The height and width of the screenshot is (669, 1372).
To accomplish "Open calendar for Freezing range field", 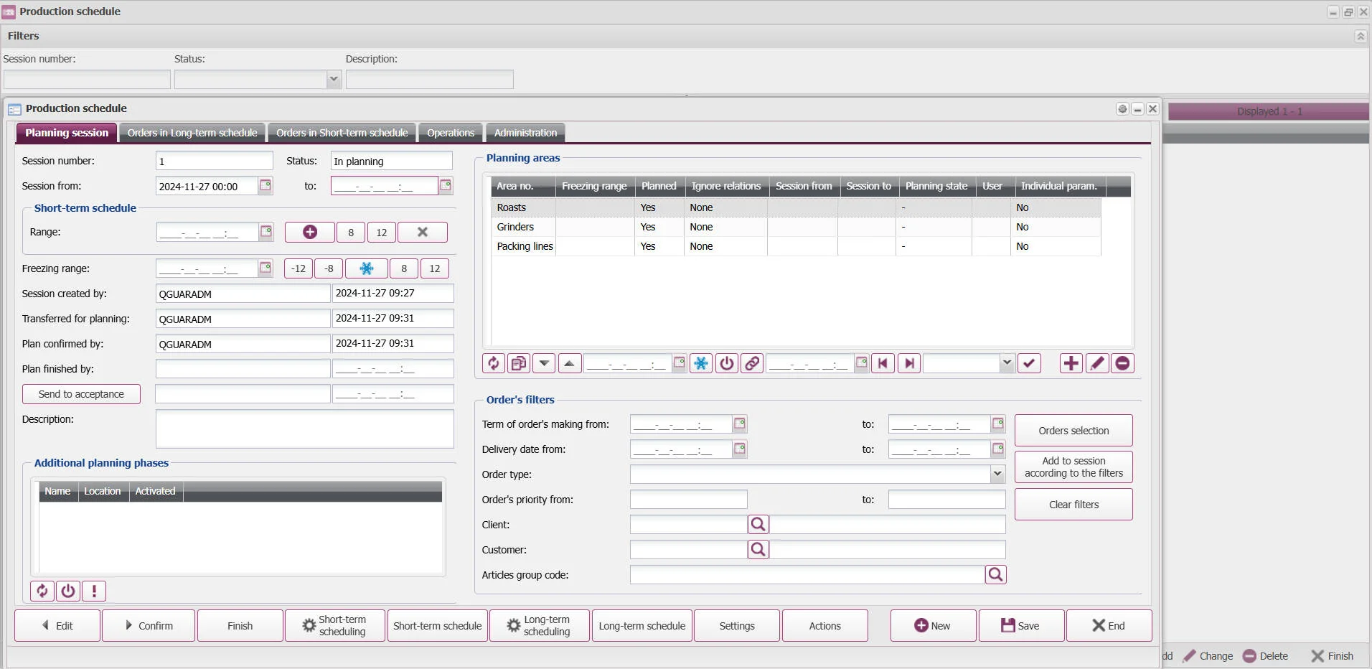I will click(x=266, y=268).
